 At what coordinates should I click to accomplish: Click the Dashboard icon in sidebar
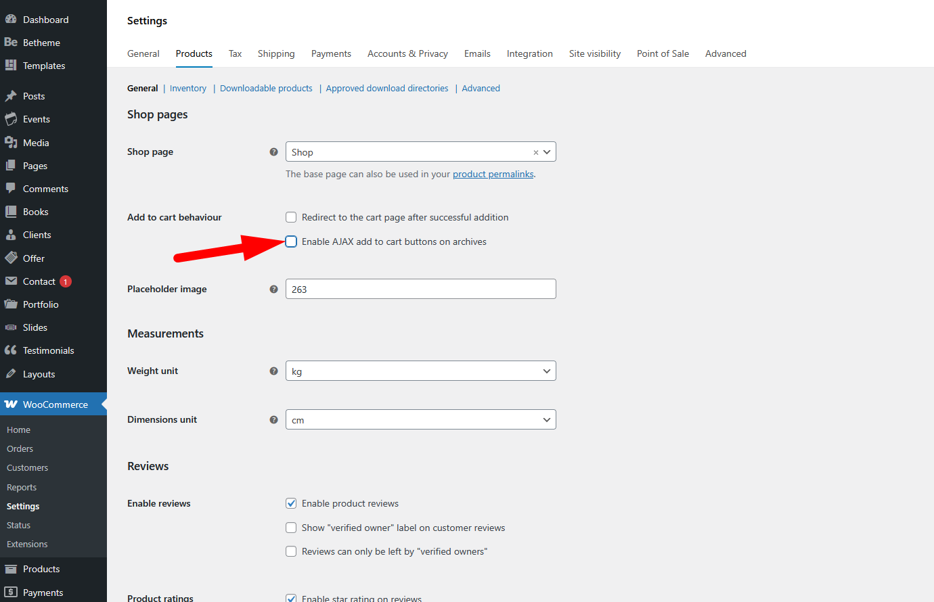11,20
